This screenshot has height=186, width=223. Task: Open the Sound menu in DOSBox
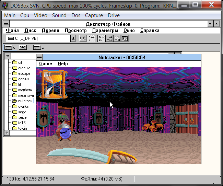(x=59, y=15)
